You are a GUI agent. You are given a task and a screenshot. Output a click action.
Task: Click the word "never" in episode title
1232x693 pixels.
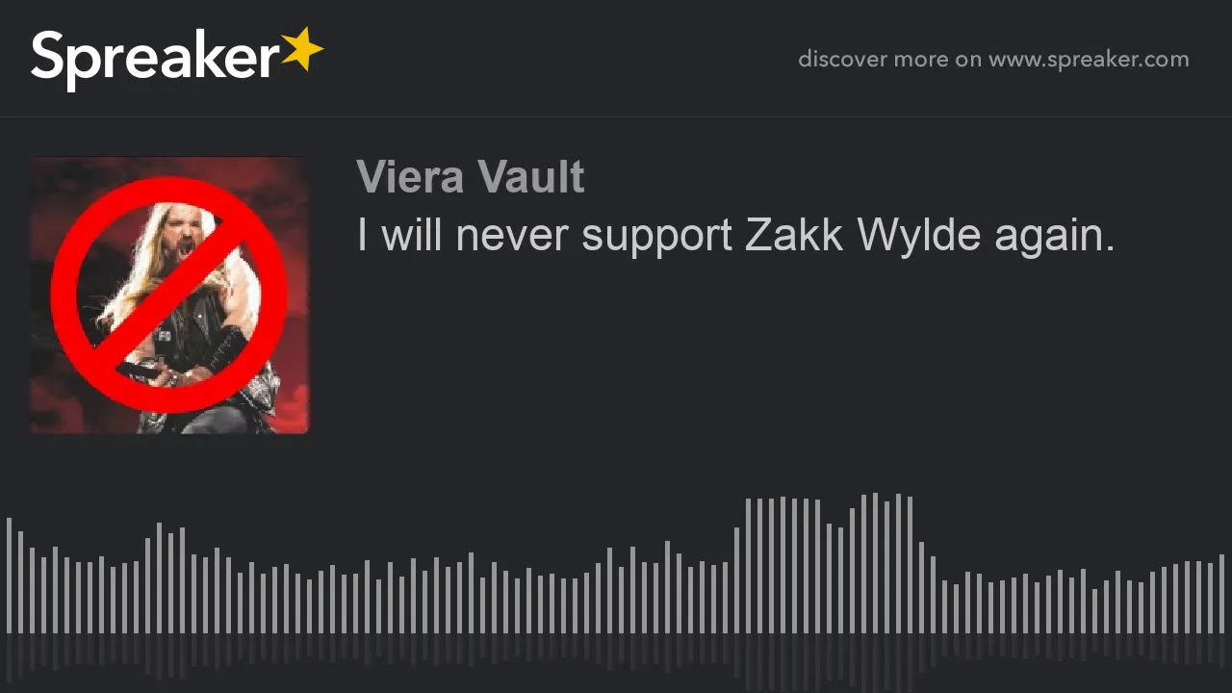pyautogui.click(x=513, y=237)
